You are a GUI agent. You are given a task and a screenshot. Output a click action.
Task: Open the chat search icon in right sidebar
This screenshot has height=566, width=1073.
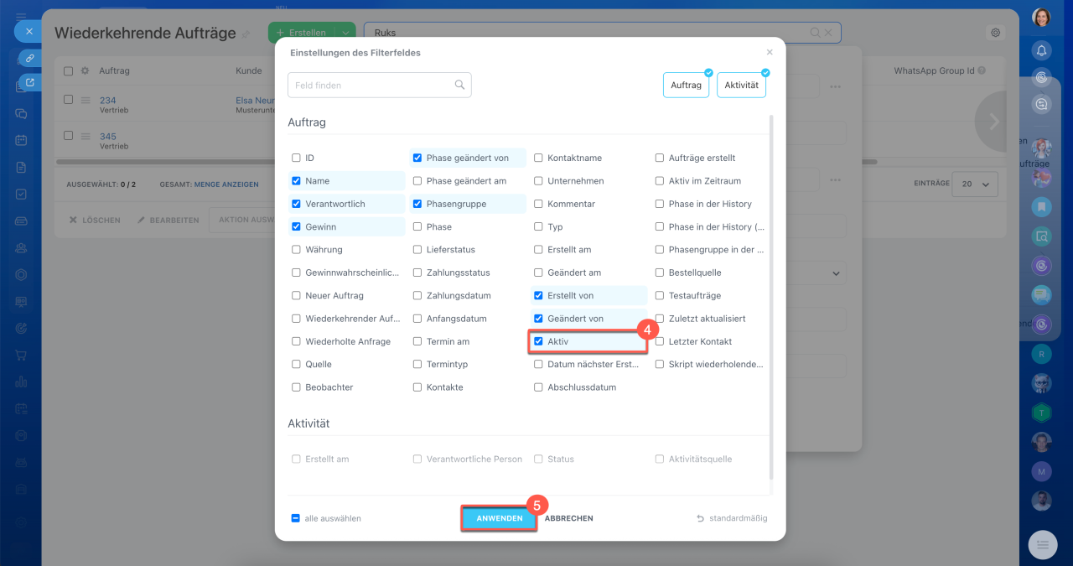1041,104
